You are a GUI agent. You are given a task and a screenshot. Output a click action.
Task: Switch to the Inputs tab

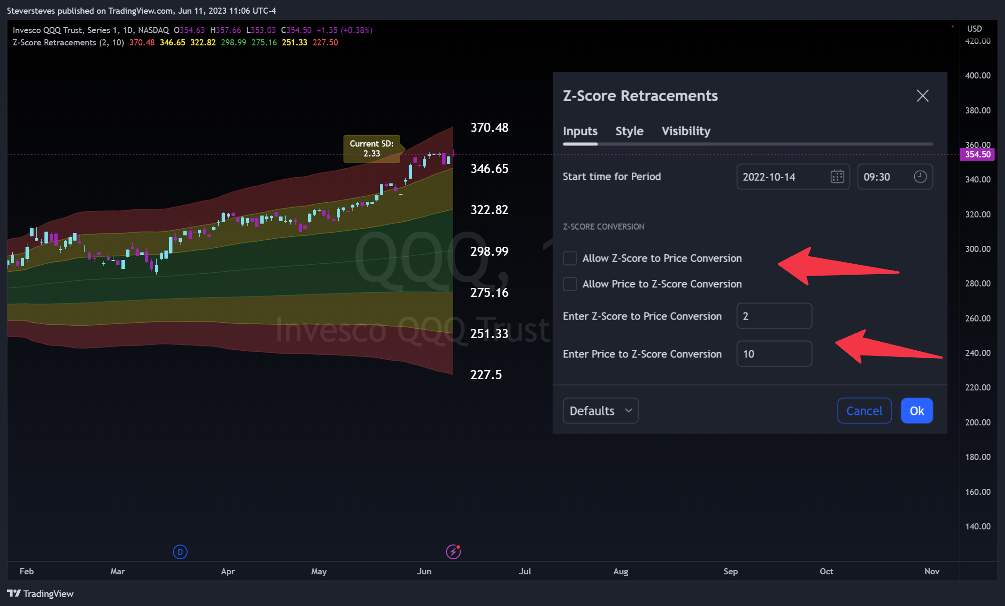click(x=580, y=131)
